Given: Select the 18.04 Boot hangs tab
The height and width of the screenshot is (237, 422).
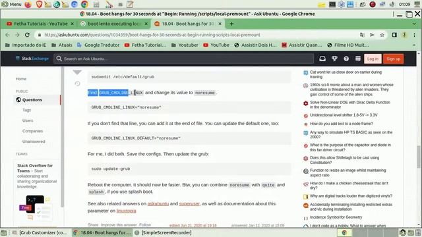Looking at the screenshot, I should (187, 24).
